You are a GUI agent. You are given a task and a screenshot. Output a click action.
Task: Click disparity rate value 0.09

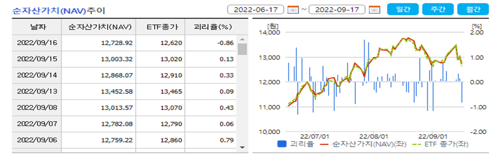click(227, 92)
